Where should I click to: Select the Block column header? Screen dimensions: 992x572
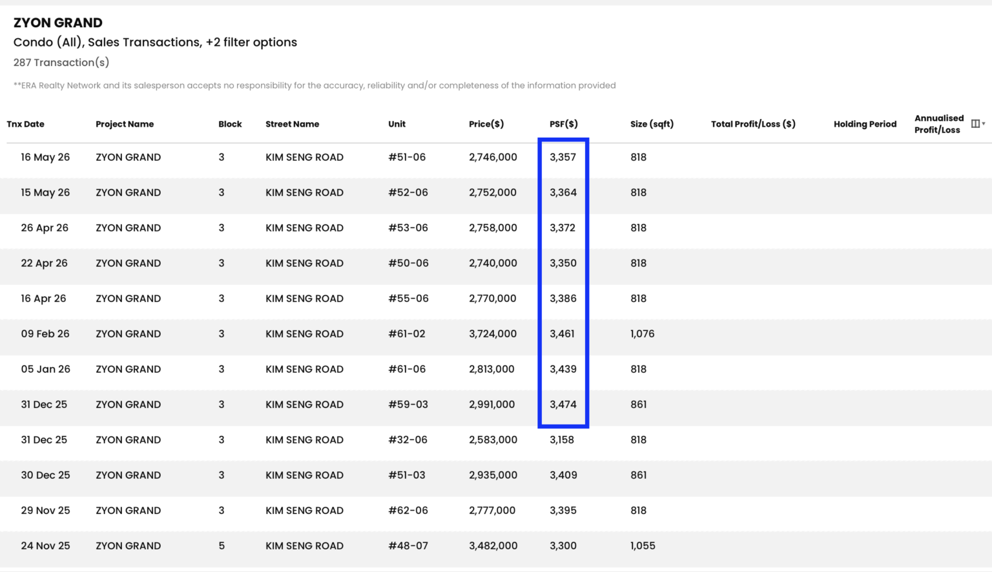point(230,124)
